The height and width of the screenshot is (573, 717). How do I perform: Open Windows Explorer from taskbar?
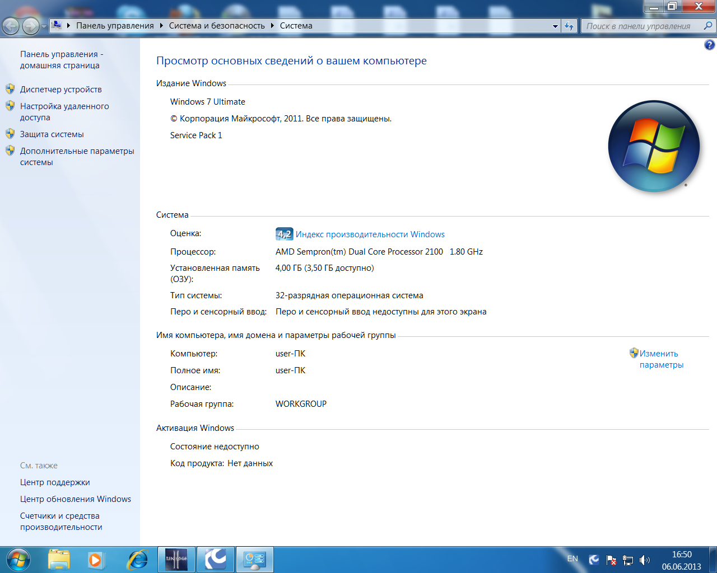click(x=59, y=560)
